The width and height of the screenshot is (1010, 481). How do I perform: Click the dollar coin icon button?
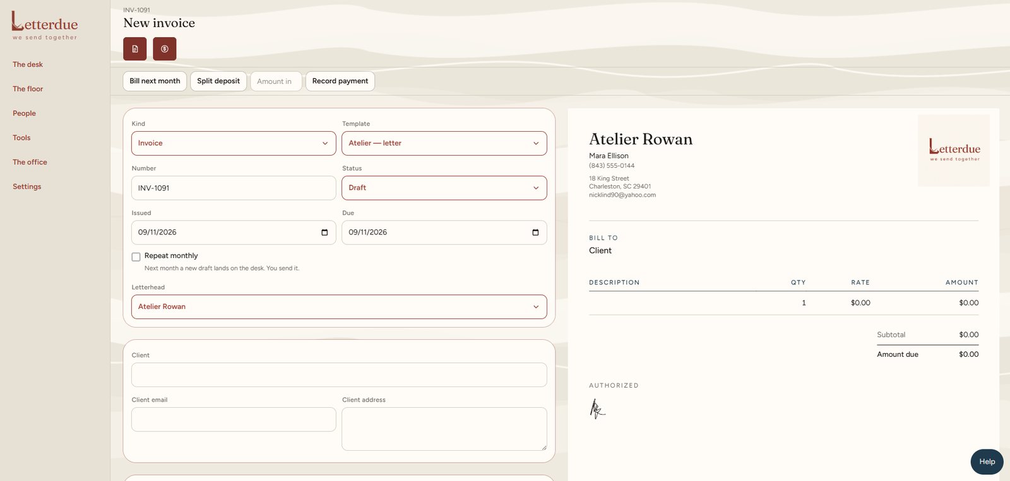164,49
